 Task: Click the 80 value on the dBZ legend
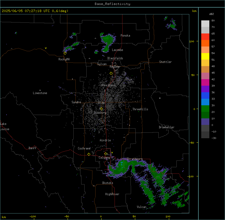[x=213, y=21]
